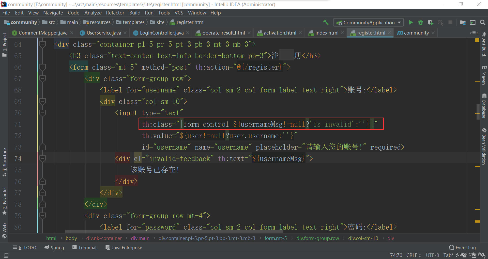Viewport: 488px width, 259px height.
Task: Click the horizontal editor scrollbar
Action: 174,232
